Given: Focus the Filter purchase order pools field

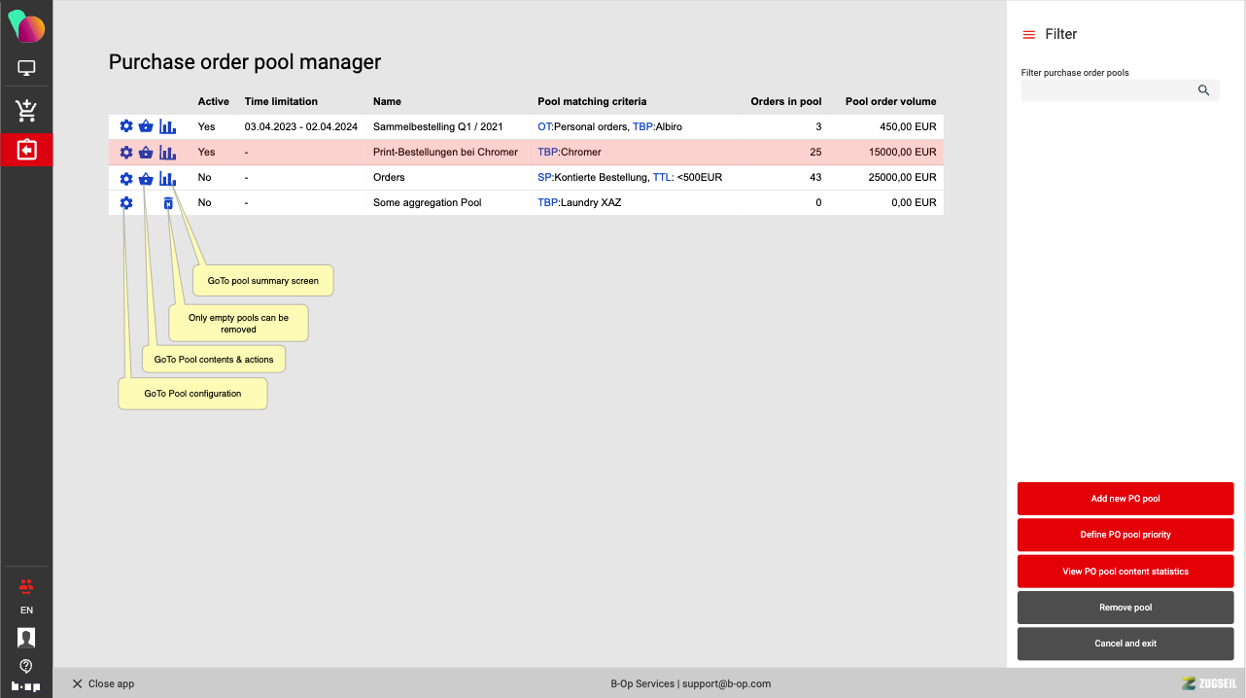Looking at the screenshot, I should (1106, 90).
